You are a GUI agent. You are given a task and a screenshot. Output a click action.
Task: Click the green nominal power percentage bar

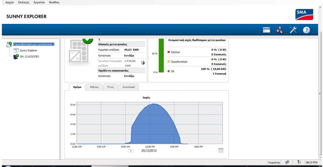click(x=161, y=56)
